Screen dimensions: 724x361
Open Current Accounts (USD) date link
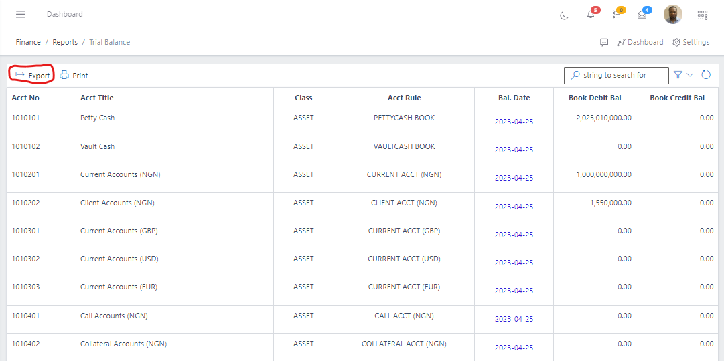pyautogui.click(x=514, y=263)
